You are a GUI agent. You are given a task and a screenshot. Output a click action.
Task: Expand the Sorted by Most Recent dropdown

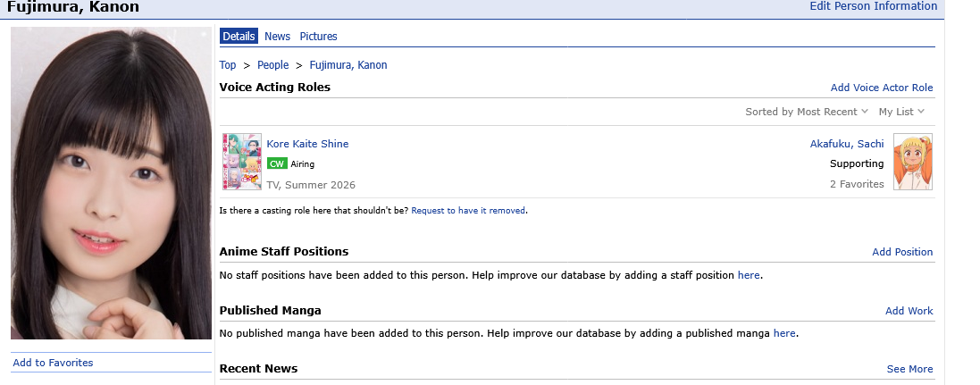pos(807,112)
